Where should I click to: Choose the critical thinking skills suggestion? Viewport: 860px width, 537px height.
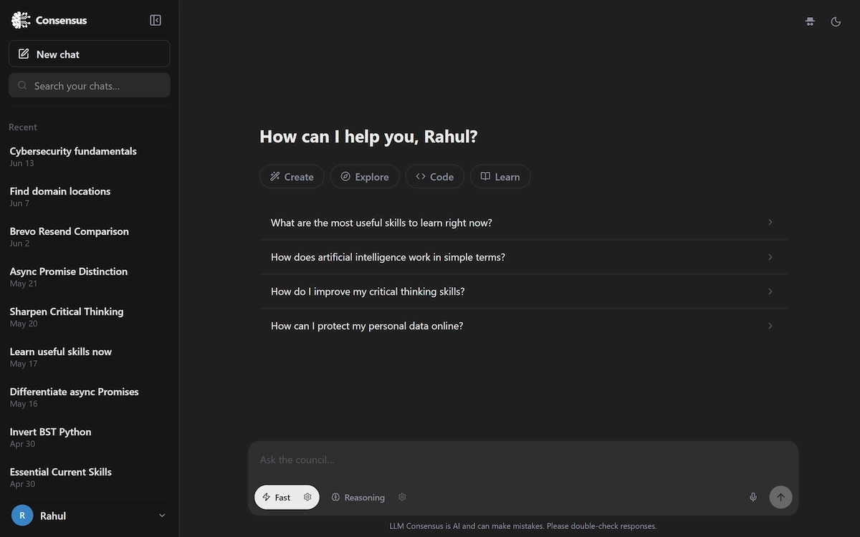[523, 291]
